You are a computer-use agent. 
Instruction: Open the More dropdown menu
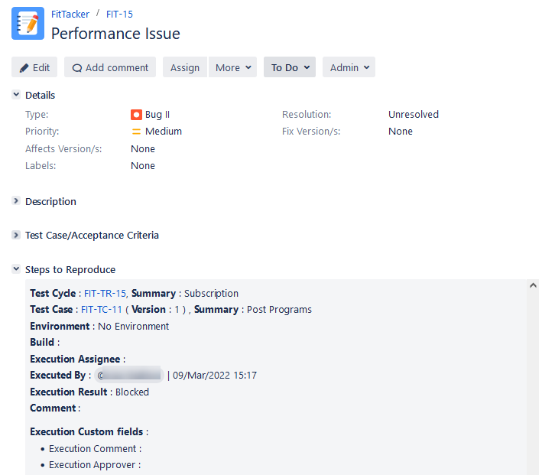(x=232, y=67)
